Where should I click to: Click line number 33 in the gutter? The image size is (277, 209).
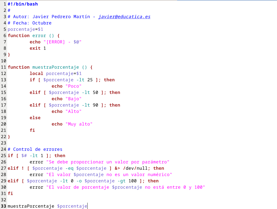tap(3, 206)
